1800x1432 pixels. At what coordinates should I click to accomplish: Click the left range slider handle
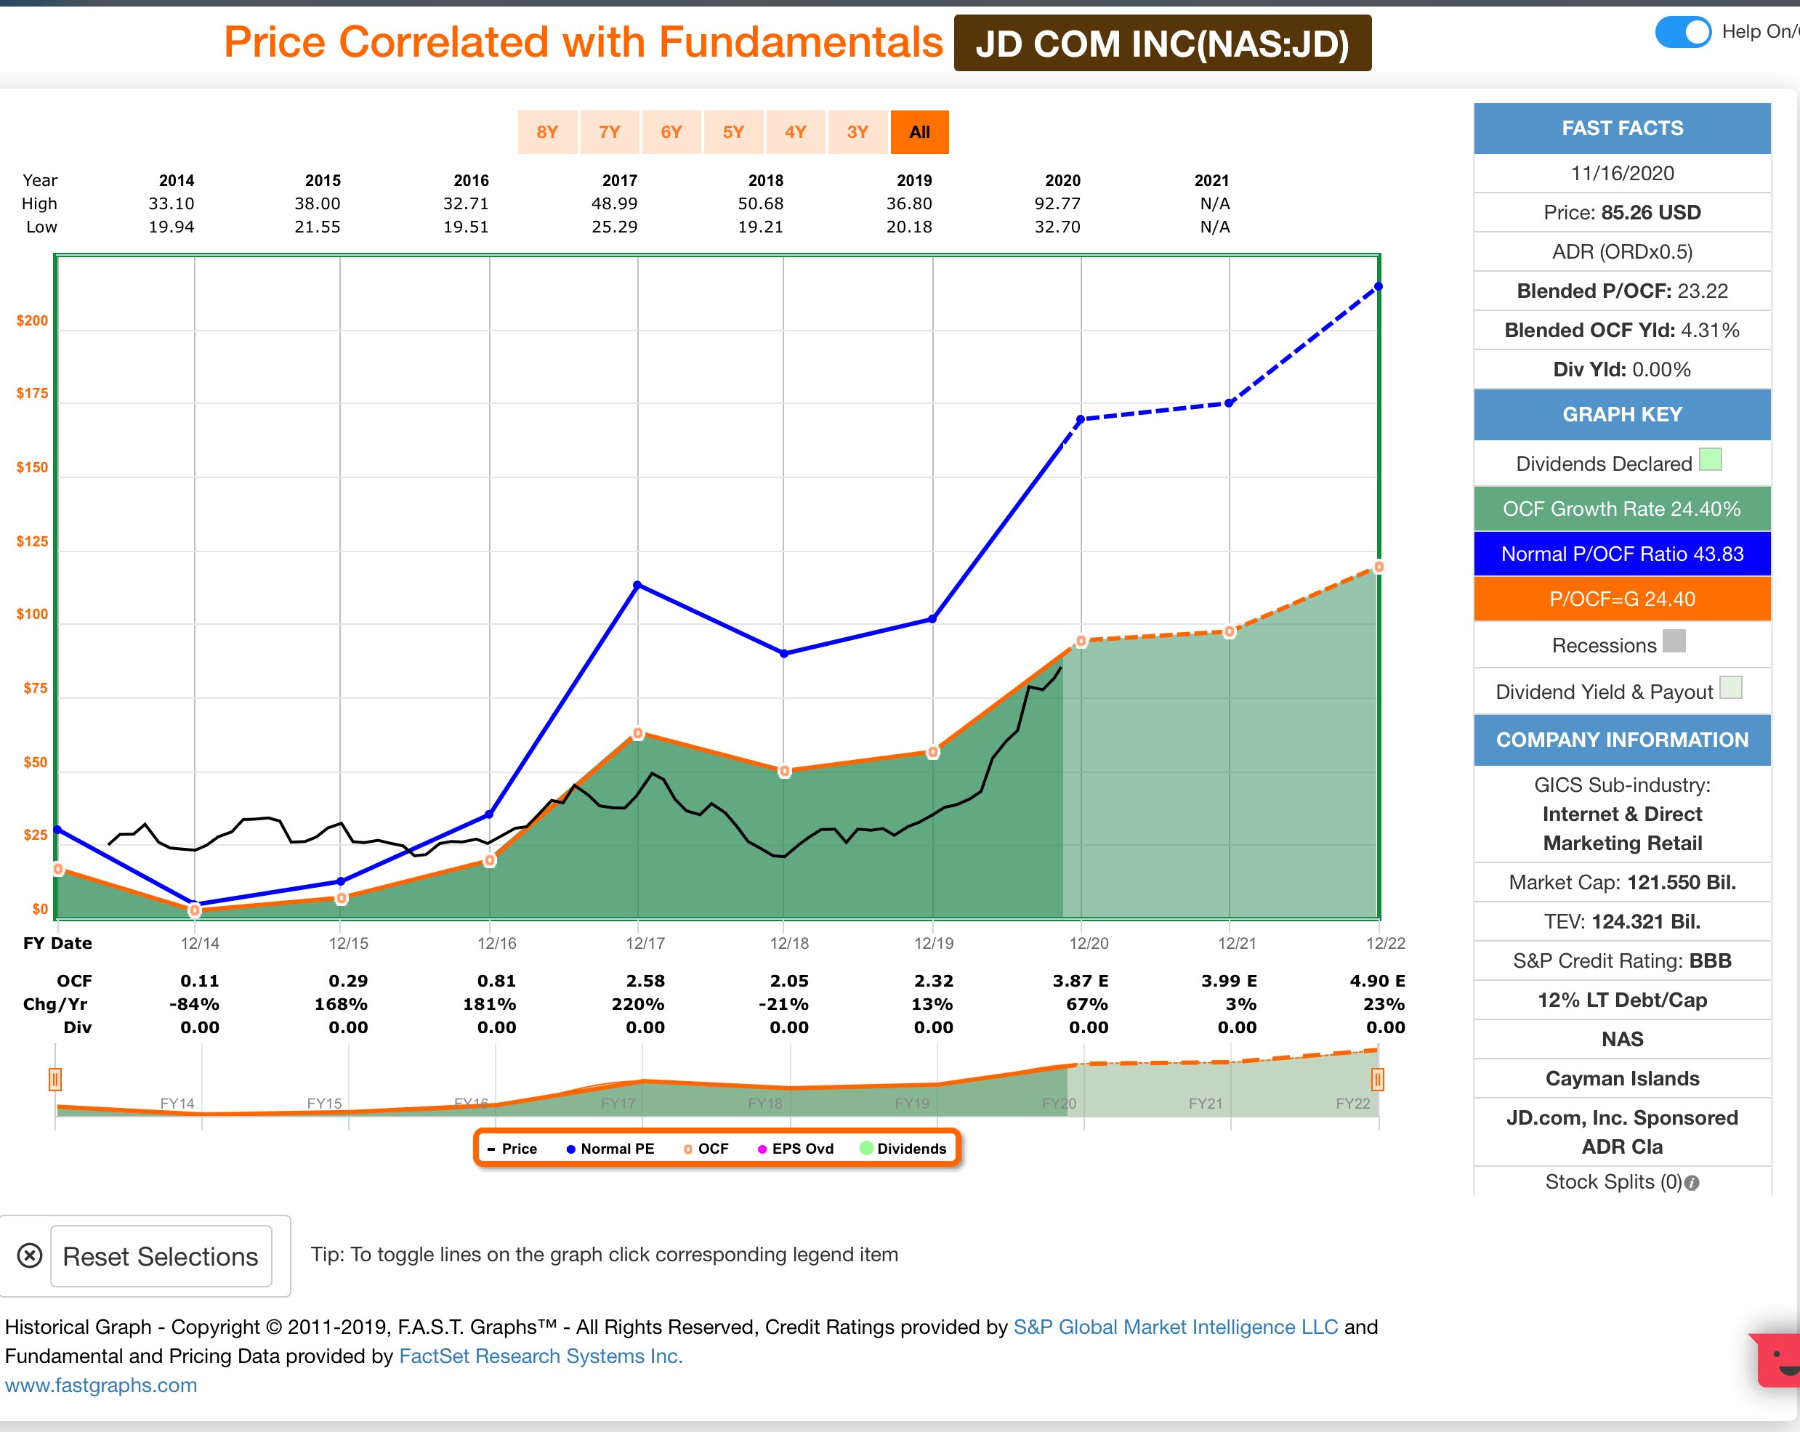[55, 1080]
